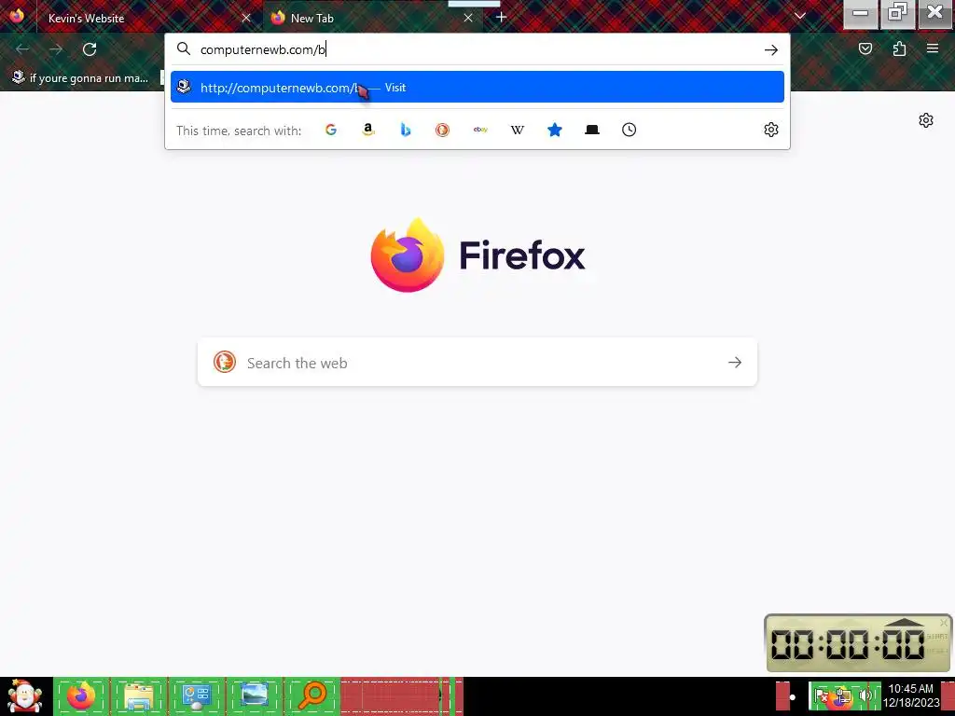Expand the list all tabs chevron
955x716 pixels.
[x=799, y=16]
